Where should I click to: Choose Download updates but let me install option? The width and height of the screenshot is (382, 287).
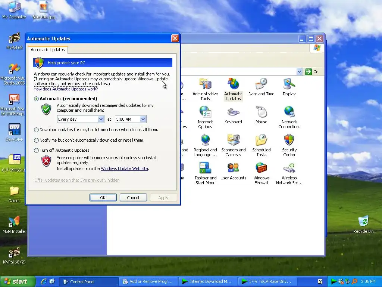click(36, 130)
